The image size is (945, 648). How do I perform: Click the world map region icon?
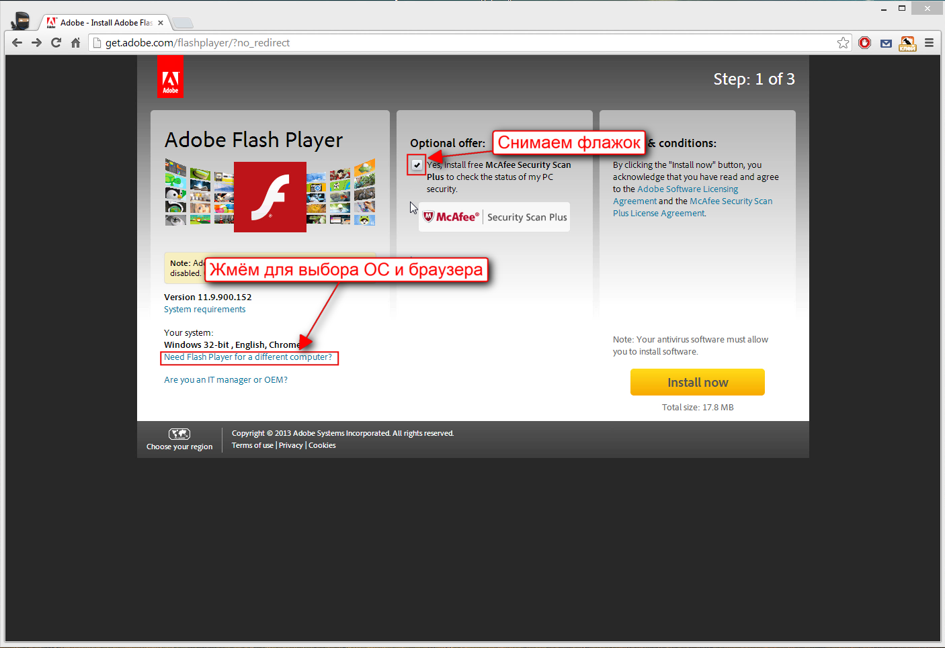click(179, 434)
